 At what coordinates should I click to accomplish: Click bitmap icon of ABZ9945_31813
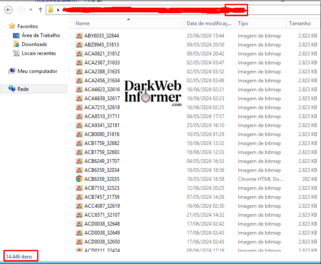pyautogui.click(x=79, y=45)
